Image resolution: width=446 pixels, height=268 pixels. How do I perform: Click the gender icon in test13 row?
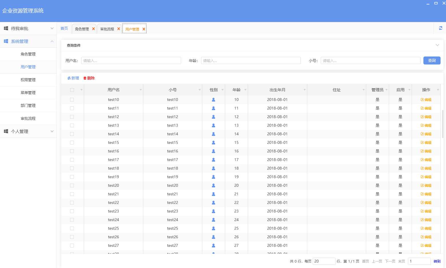click(x=213, y=126)
